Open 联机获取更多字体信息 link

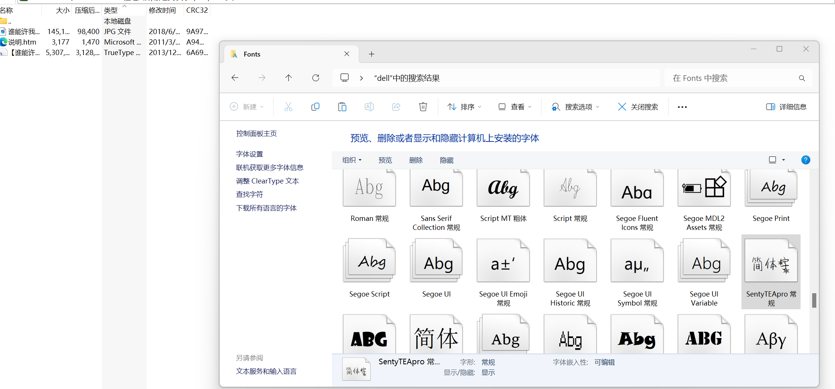click(270, 168)
